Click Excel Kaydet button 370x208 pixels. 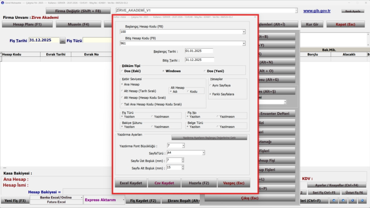point(131,183)
